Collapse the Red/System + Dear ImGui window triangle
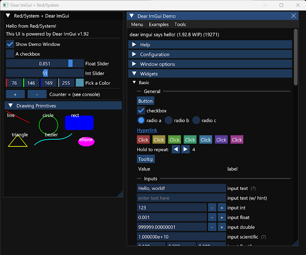306x255 pixels. coord(8,16)
